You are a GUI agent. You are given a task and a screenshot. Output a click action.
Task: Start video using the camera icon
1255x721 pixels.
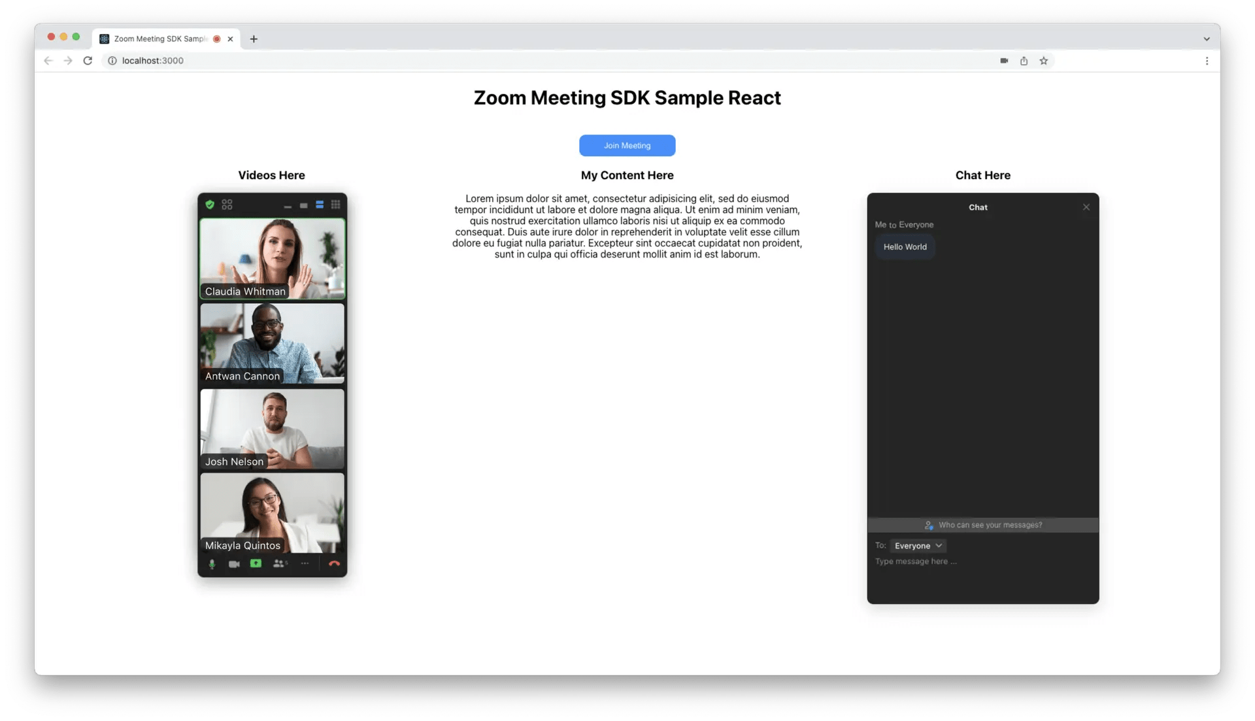point(235,563)
